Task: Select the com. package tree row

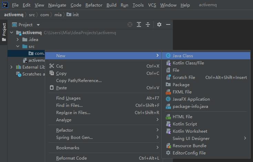Action: coord(26,53)
